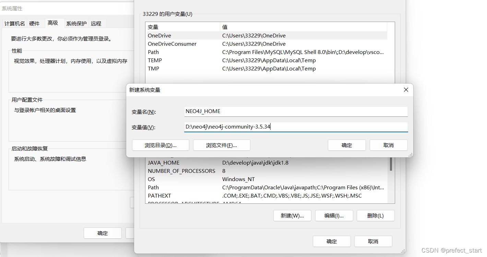Select the TEMP user variable row
The image size is (487, 257).
tap(266, 60)
